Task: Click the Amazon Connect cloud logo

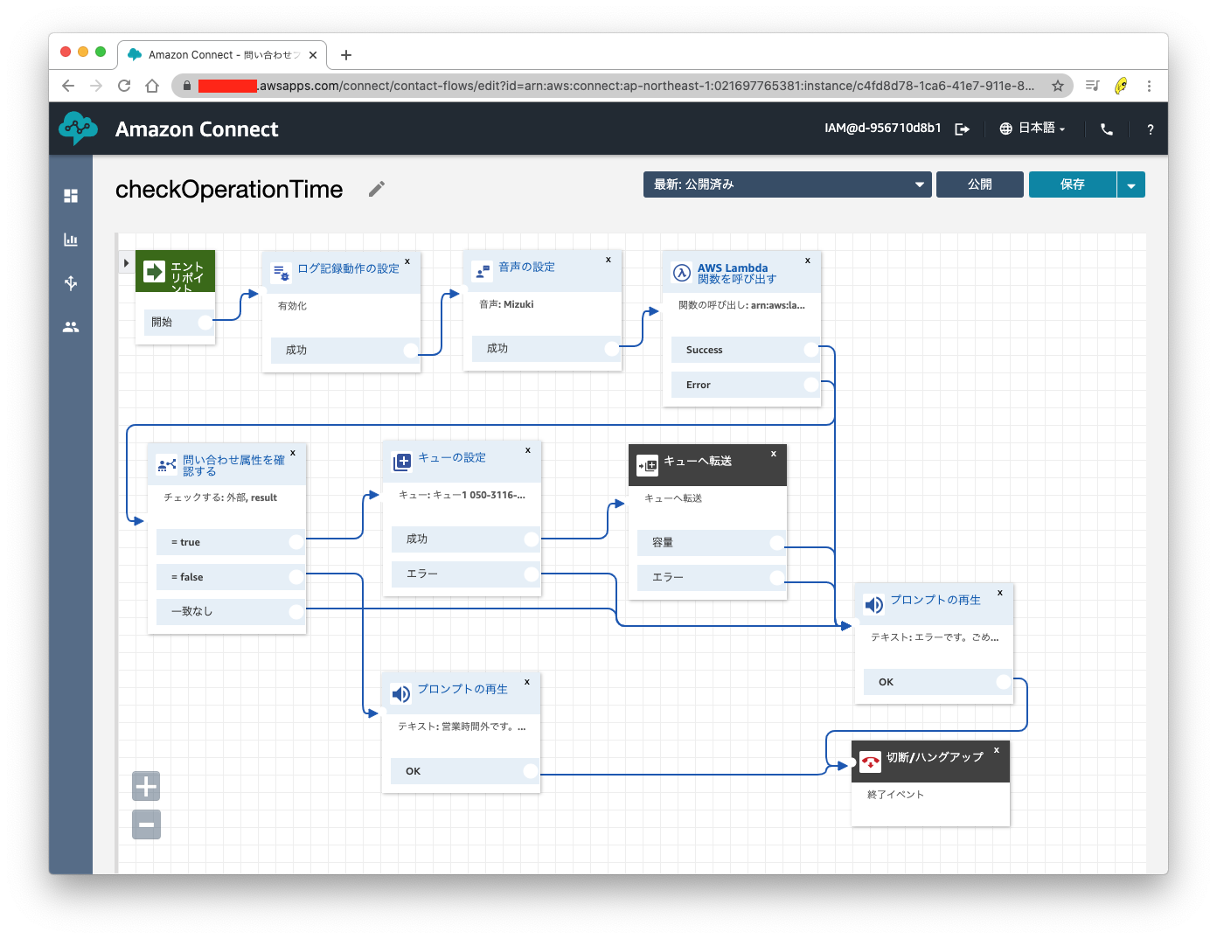Action: (x=78, y=129)
